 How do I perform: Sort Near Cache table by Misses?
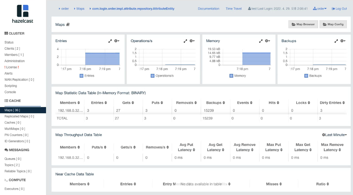pos(274,184)
